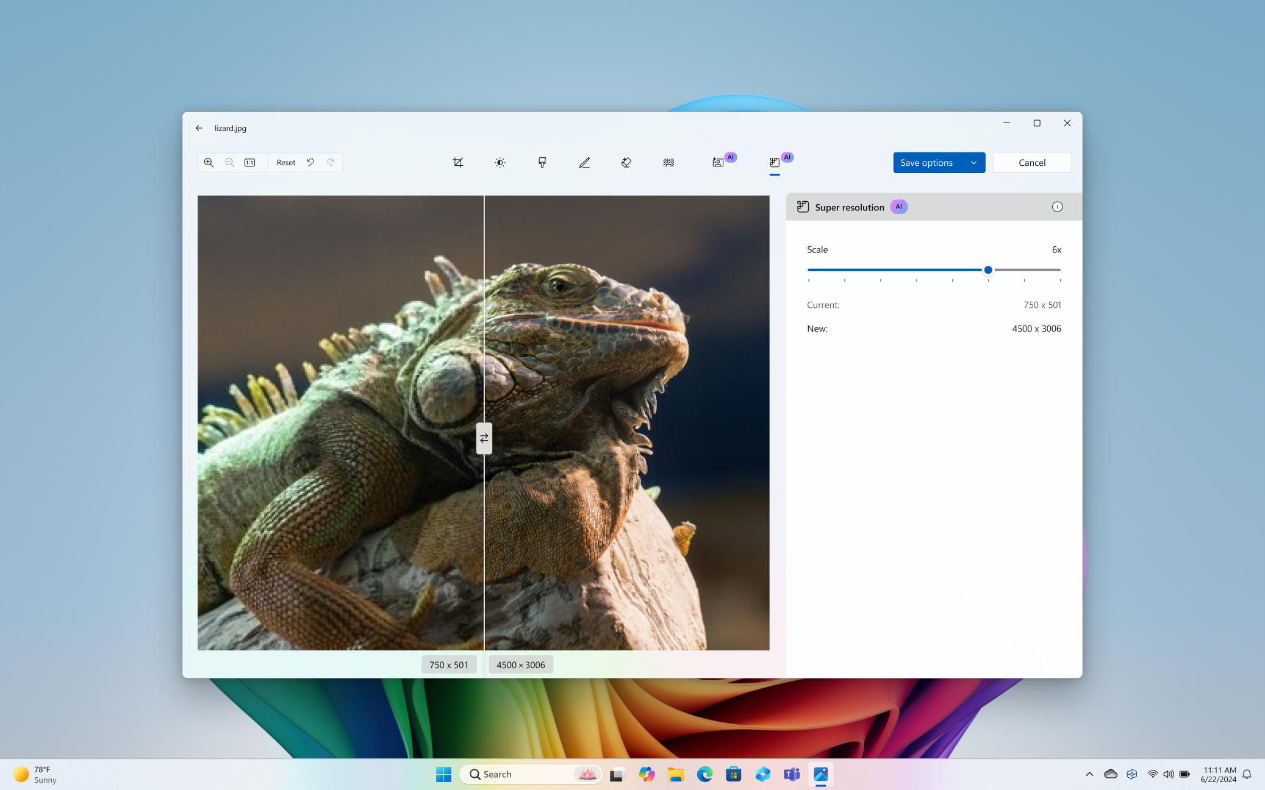
Task: Enable redo last action
Action: coord(331,162)
